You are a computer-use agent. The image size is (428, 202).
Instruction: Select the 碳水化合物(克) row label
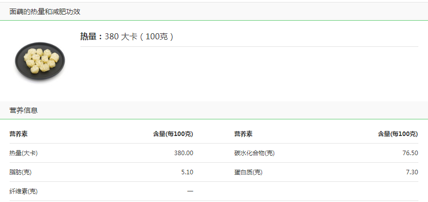[x=254, y=153]
